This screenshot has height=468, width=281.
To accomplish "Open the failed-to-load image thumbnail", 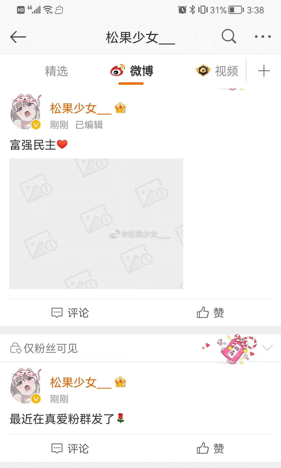I will (x=96, y=224).
